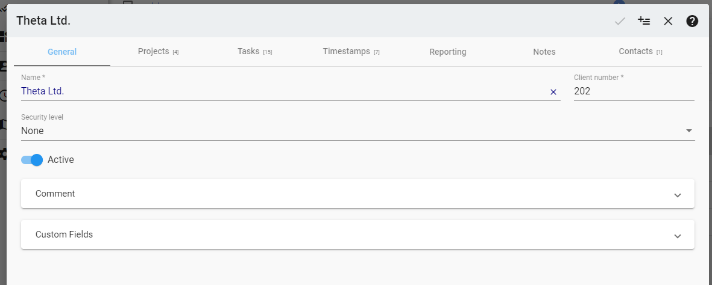Expand the Custom Fields section

pos(358,235)
